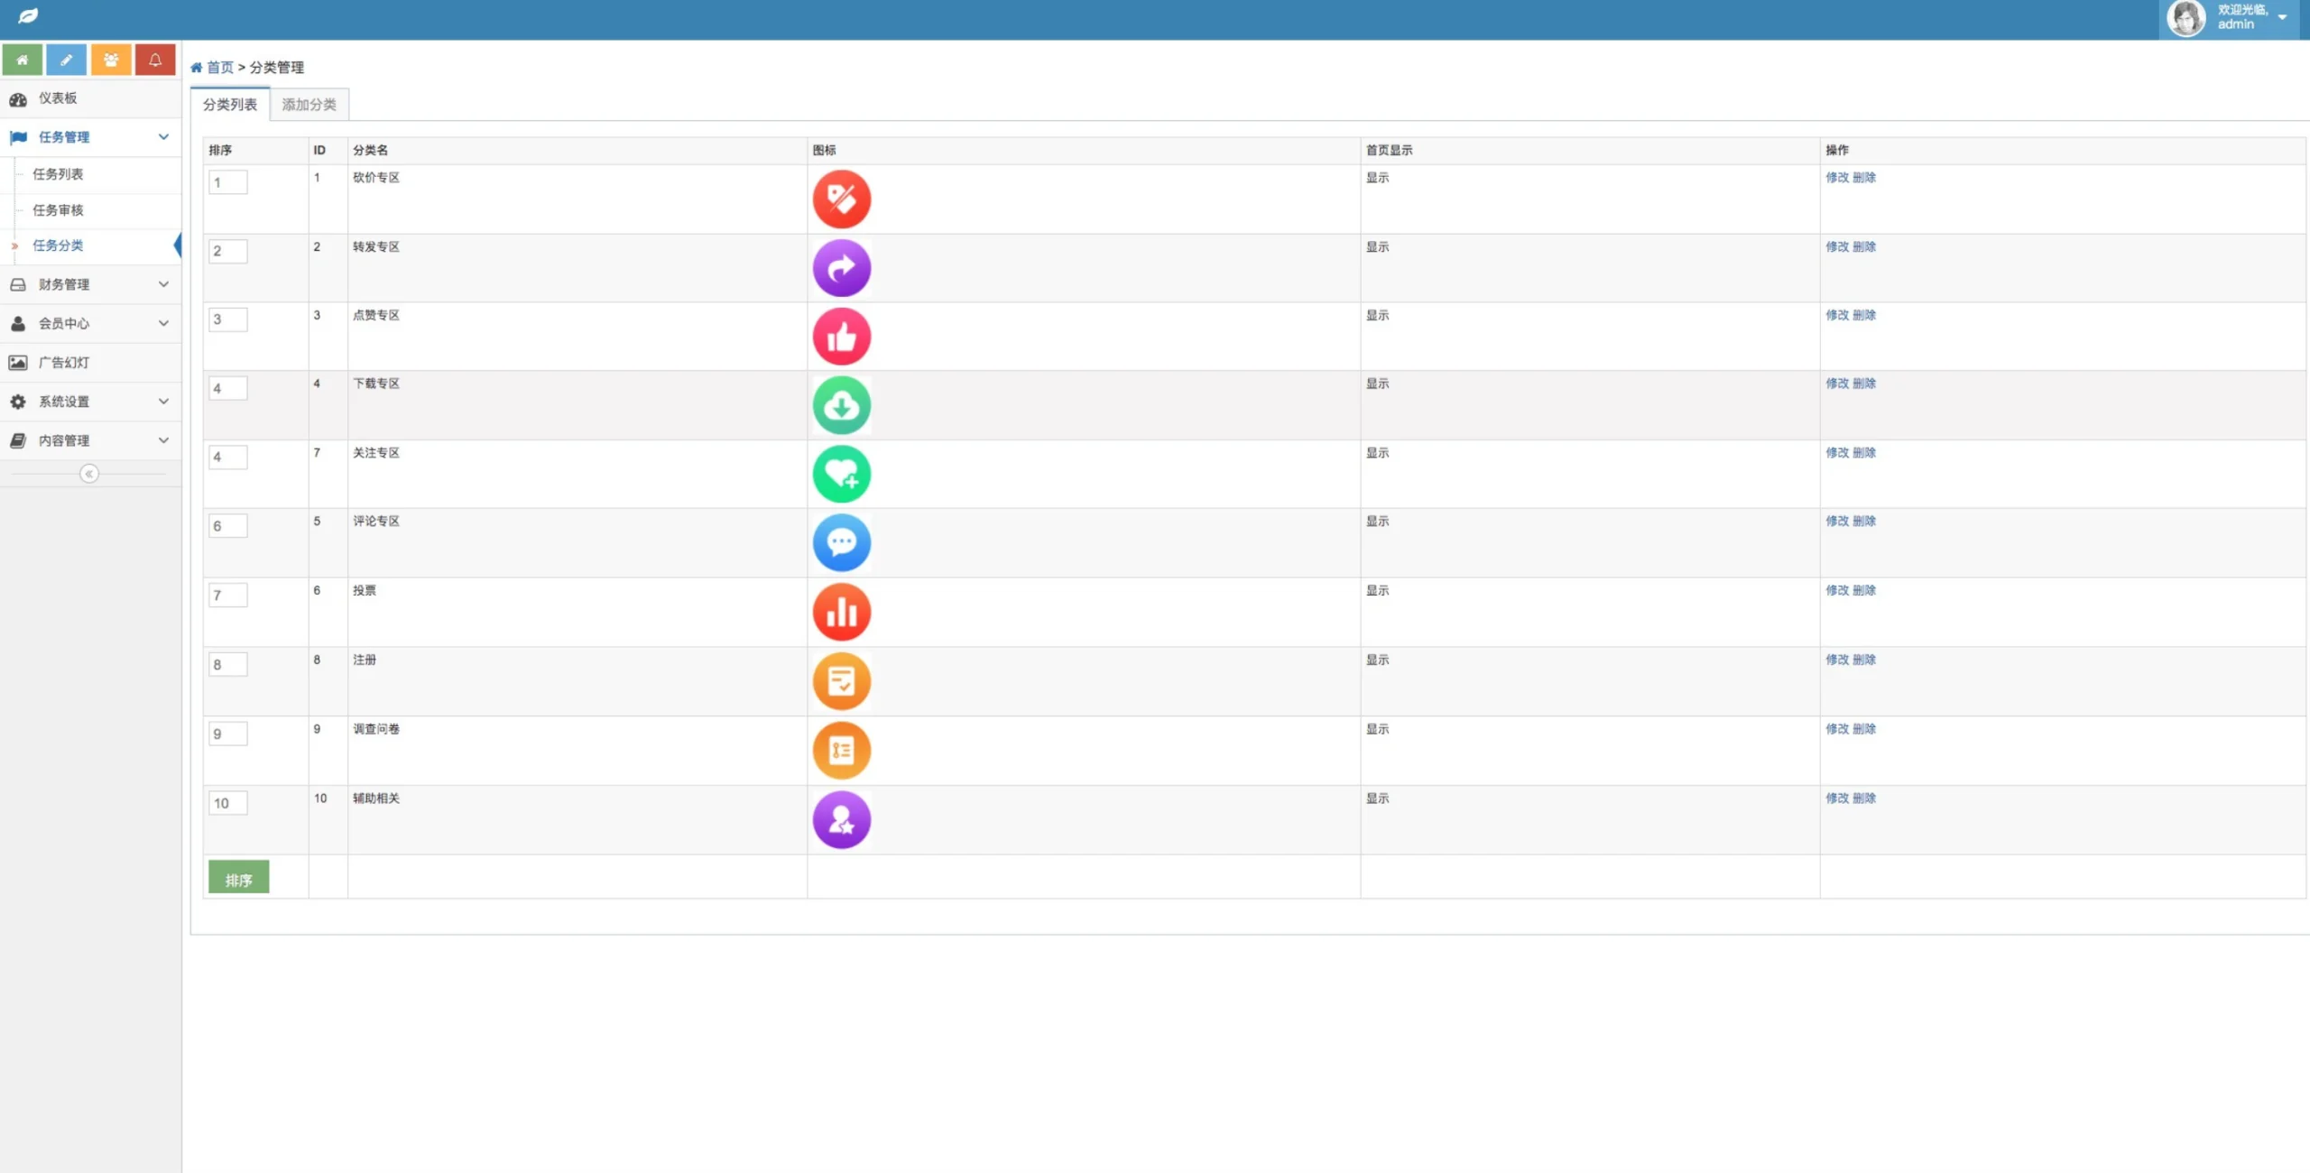
Task: Click the green download cloud icon for 下载专区
Action: tap(841, 405)
